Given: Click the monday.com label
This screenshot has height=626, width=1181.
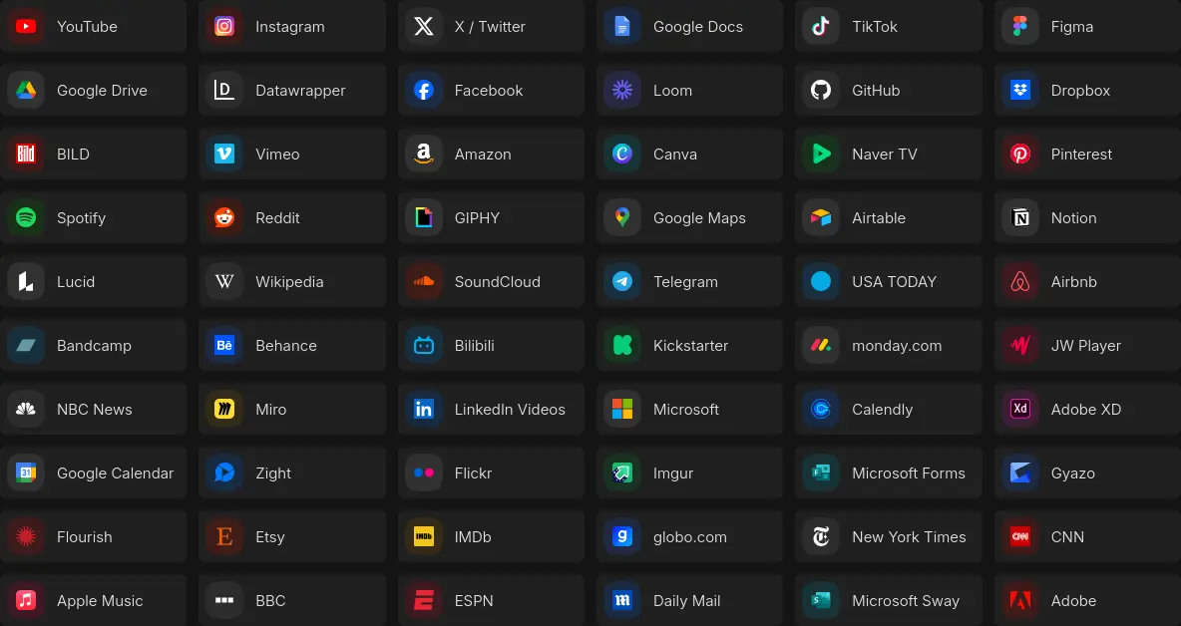Looking at the screenshot, I should (x=897, y=345).
